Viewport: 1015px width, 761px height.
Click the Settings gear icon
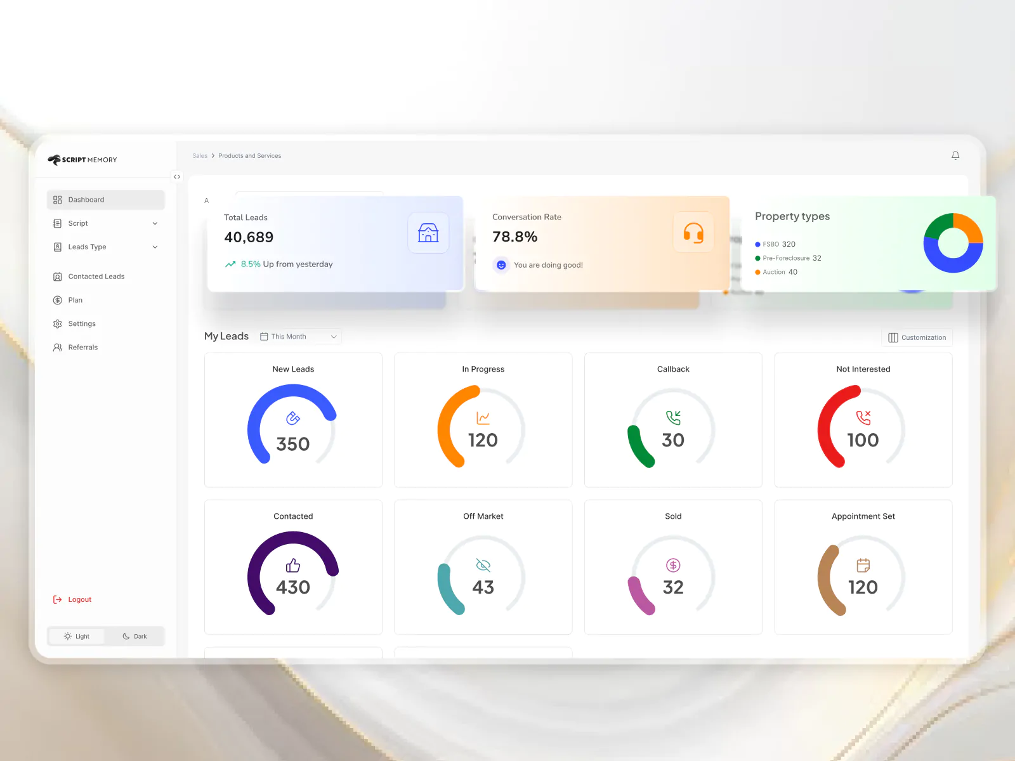[x=57, y=323]
